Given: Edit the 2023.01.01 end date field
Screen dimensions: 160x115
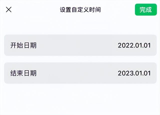Looking at the screenshot, I should point(134,73).
